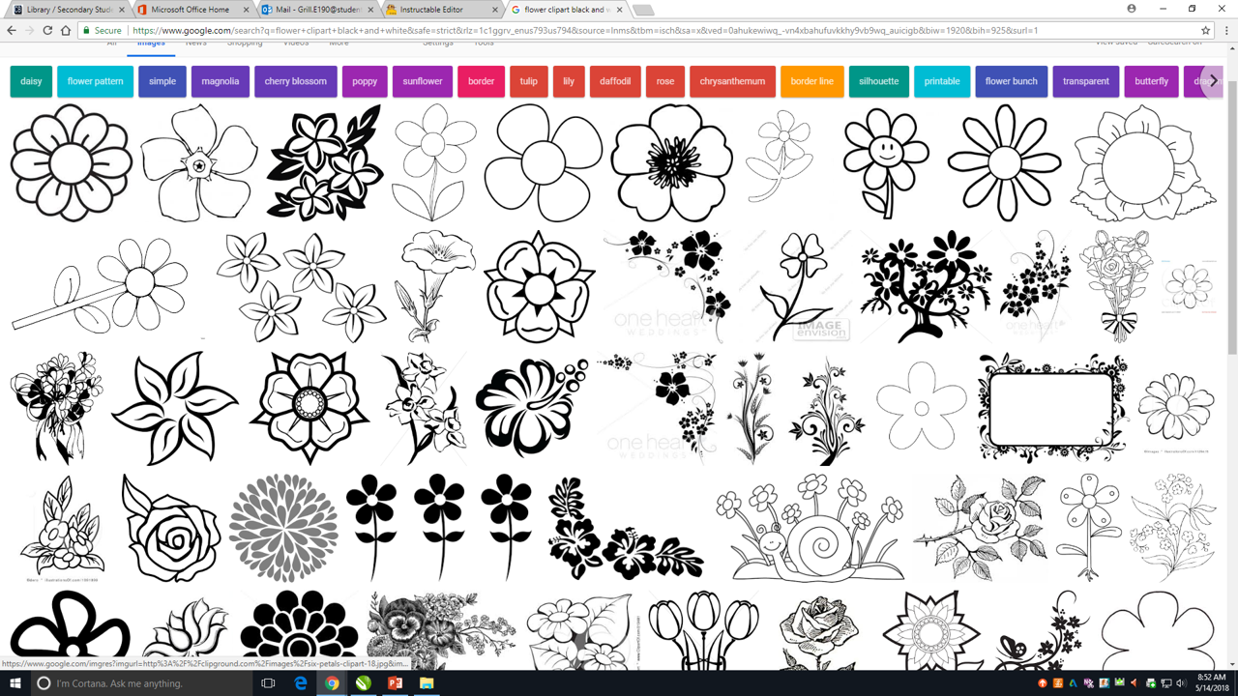Open PowerPoint from the taskbar
This screenshot has width=1238, height=696.
395,683
